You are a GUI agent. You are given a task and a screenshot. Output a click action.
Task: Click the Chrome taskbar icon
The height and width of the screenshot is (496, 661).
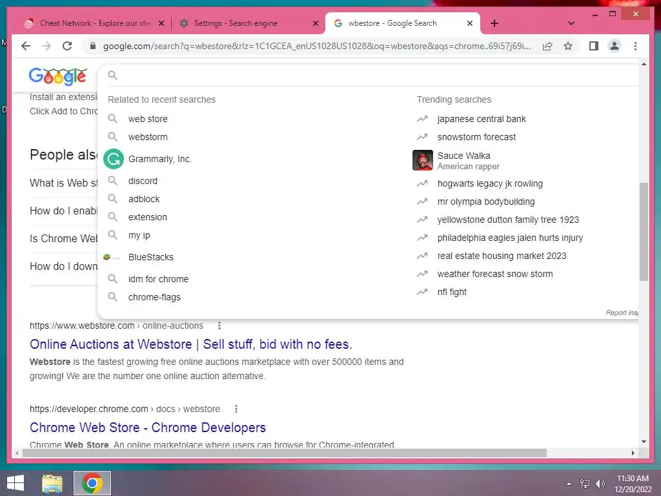[92, 483]
